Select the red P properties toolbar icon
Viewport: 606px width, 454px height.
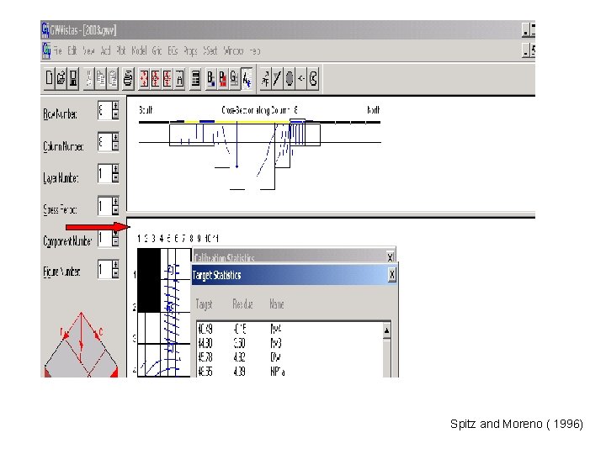[x=222, y=79]
